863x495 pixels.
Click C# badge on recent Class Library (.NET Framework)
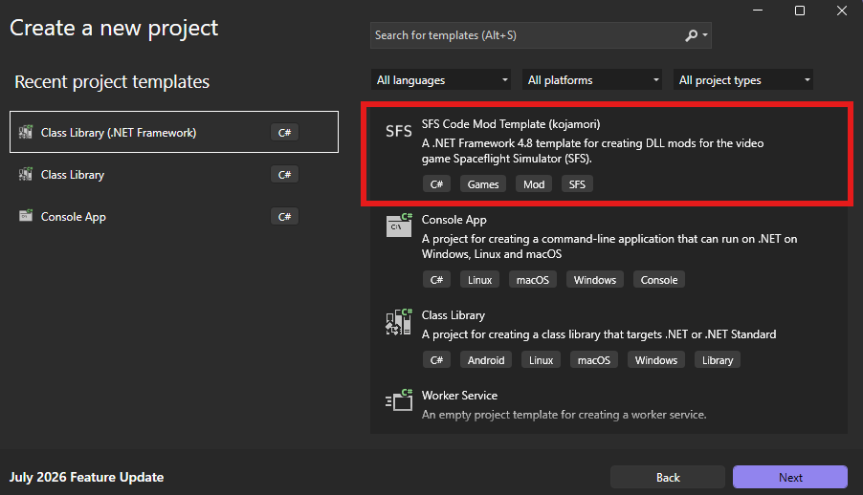point(284,132)
